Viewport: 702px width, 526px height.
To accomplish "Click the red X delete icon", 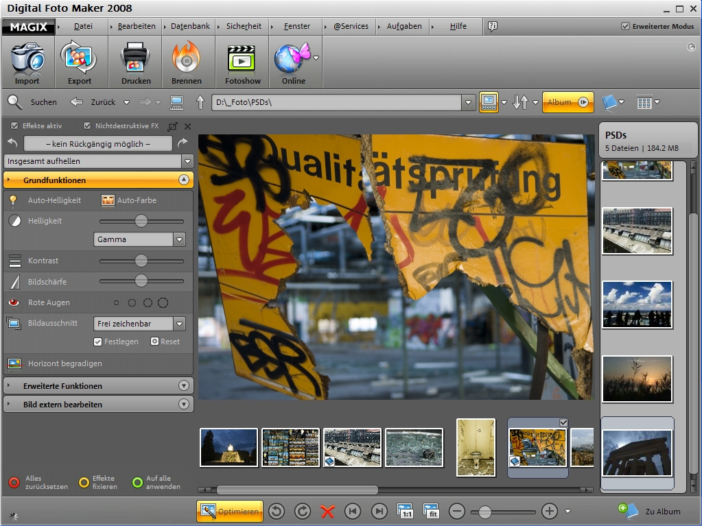I will 327,511.
